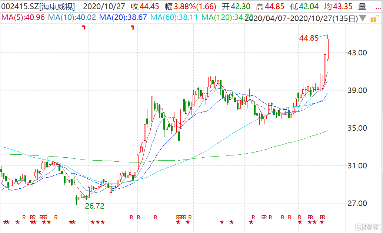Click the second red flag marker above chart
The height and width of the screenshot is (233, 383).
(x=132, y=27)
